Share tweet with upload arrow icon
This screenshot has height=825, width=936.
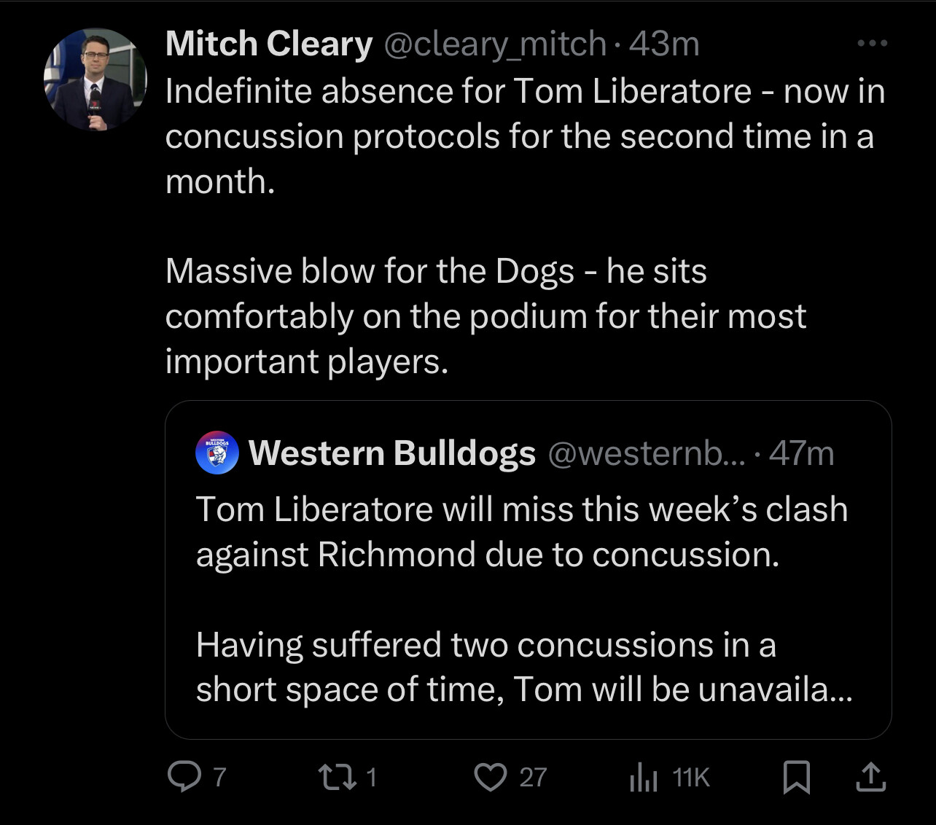[870, 777]
